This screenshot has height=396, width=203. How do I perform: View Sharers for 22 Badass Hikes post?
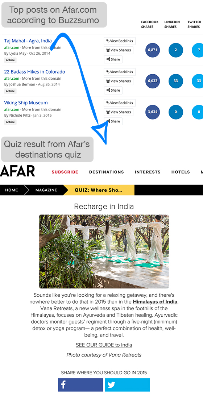[x=119, y=81]
